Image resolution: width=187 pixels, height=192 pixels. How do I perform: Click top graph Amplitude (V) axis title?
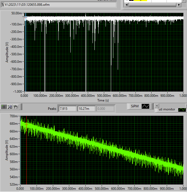coord(7,52)
